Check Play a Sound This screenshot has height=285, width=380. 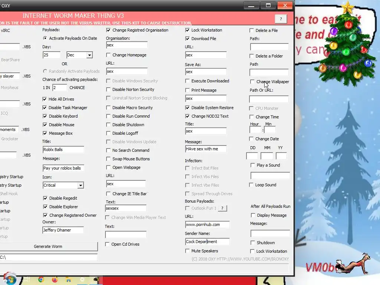(x=253, y=165)
